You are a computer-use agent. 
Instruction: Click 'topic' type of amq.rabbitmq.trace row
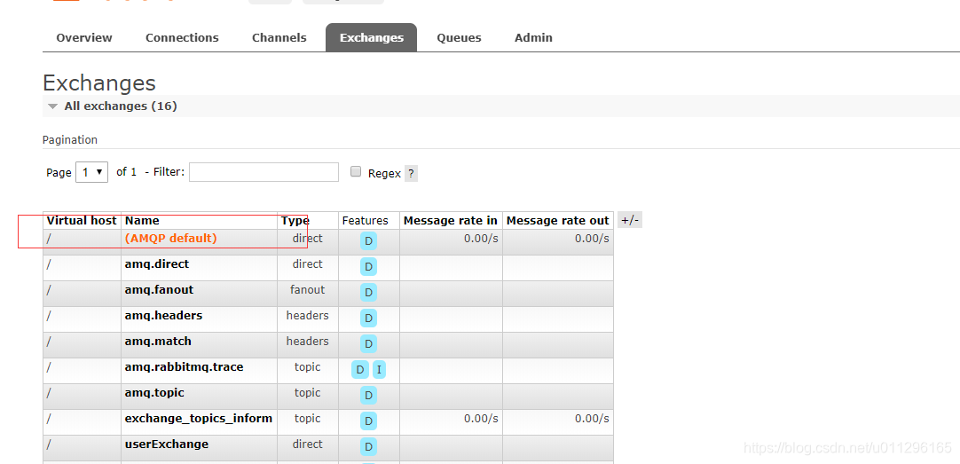click(307, 366)
